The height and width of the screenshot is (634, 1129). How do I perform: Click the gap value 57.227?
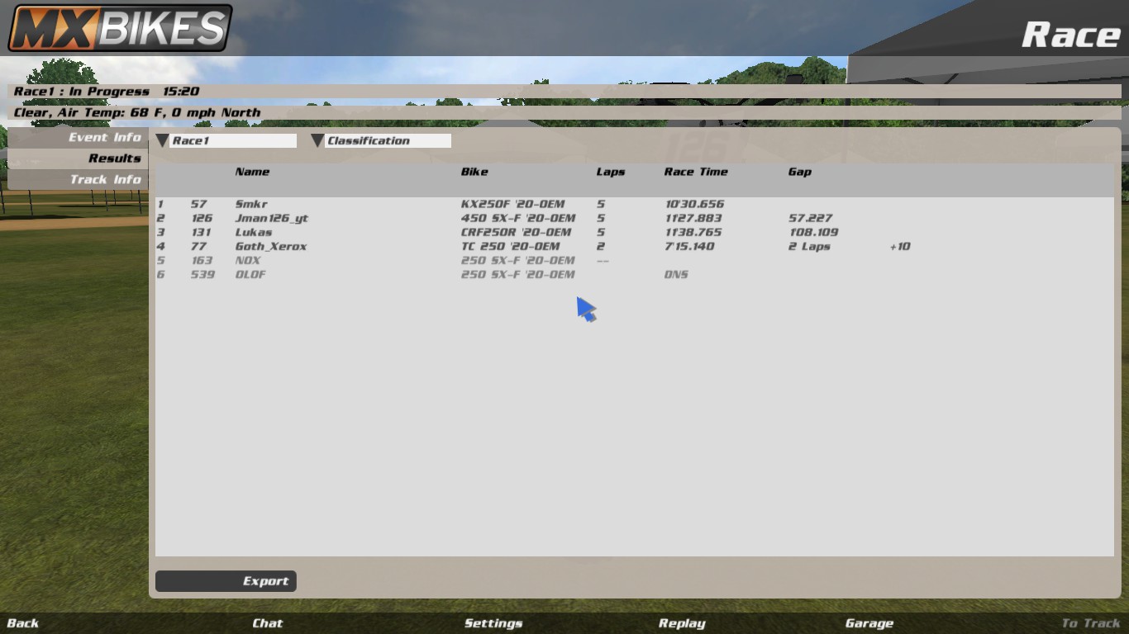pyautogui.click(x=811, y=218)
